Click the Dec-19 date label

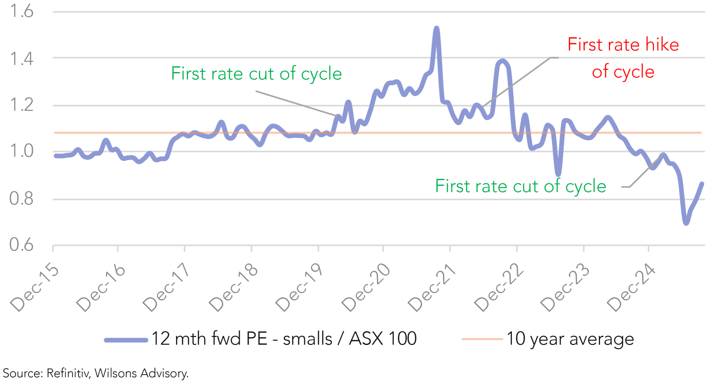click(300, 287)
